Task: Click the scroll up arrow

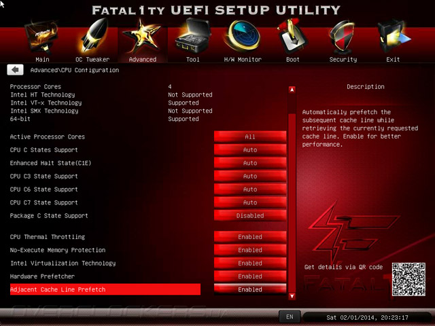Action: (292, 90)
